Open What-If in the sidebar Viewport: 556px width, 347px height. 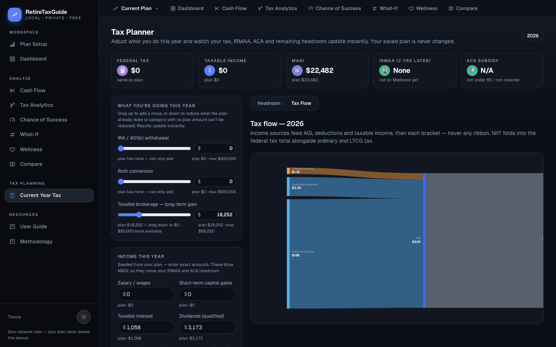(49, 134)
